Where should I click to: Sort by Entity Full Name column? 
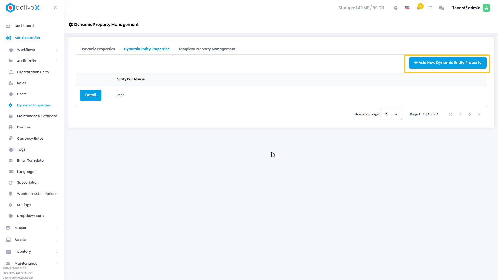tap(130, 79)
